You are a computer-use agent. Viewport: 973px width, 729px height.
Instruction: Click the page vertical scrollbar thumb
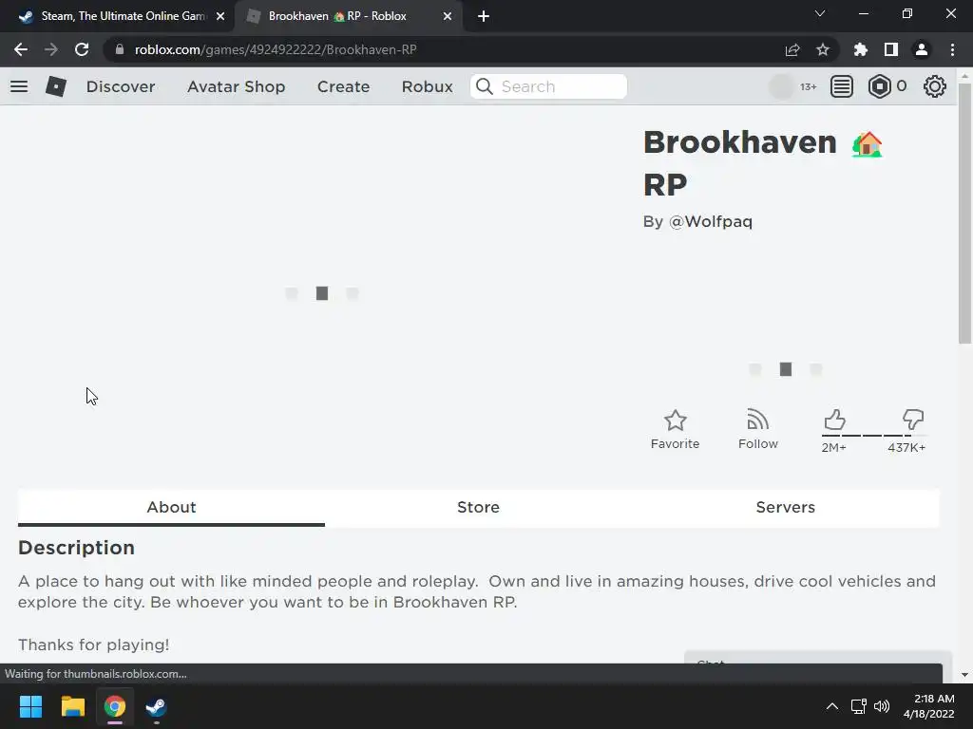pos(964,214)
